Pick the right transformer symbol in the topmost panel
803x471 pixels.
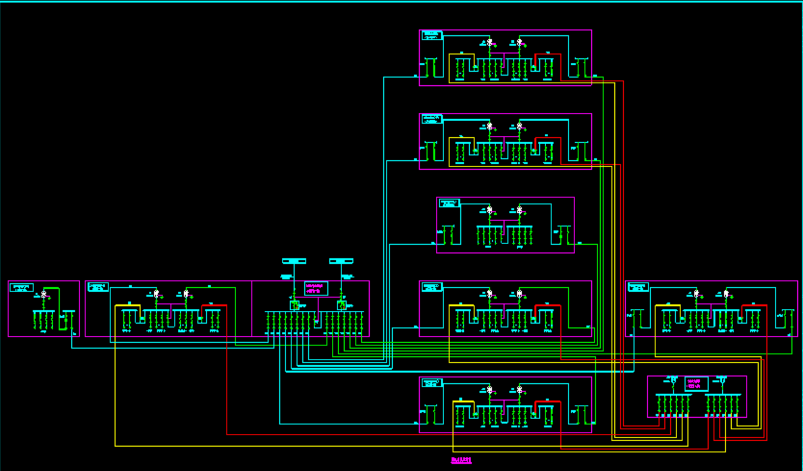[519, 42]
